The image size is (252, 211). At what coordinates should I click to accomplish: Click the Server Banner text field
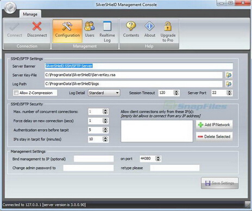pyautogui.click(x=138, y=66)
